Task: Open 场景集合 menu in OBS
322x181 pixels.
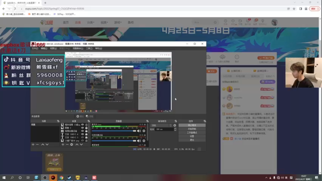Action: tap(78, 48)
